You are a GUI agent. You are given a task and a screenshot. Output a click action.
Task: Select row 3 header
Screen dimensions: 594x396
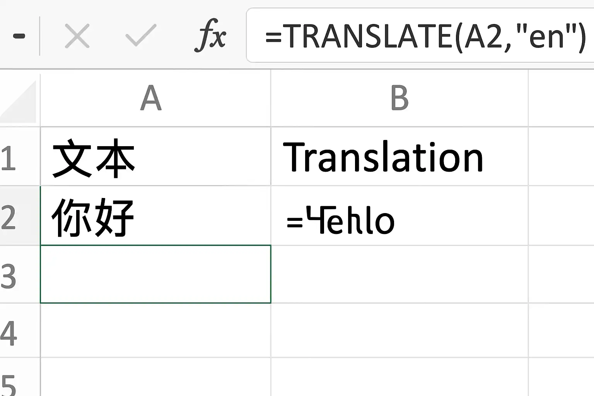20,274
